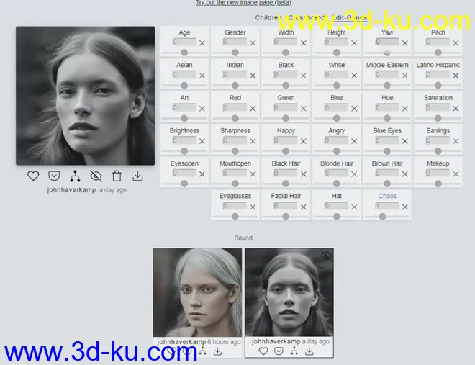Viewport: 475px width, 365px height.
Task: Open johnhaverkamp profile under main portrait
Action: [x=71, y=190]
